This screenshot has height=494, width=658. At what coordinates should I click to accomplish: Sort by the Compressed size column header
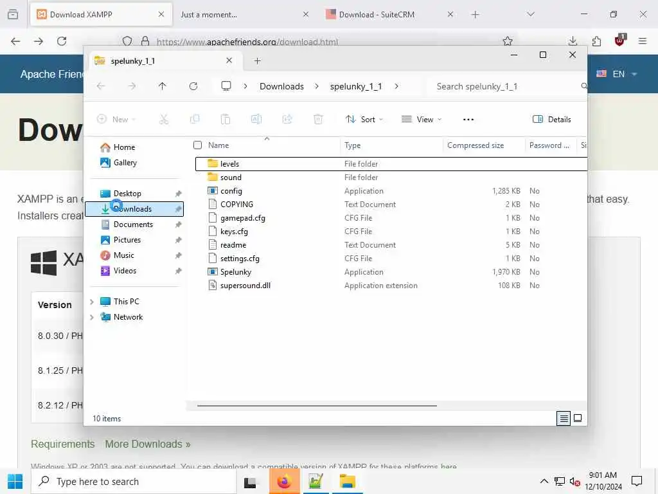coord(483,145)
